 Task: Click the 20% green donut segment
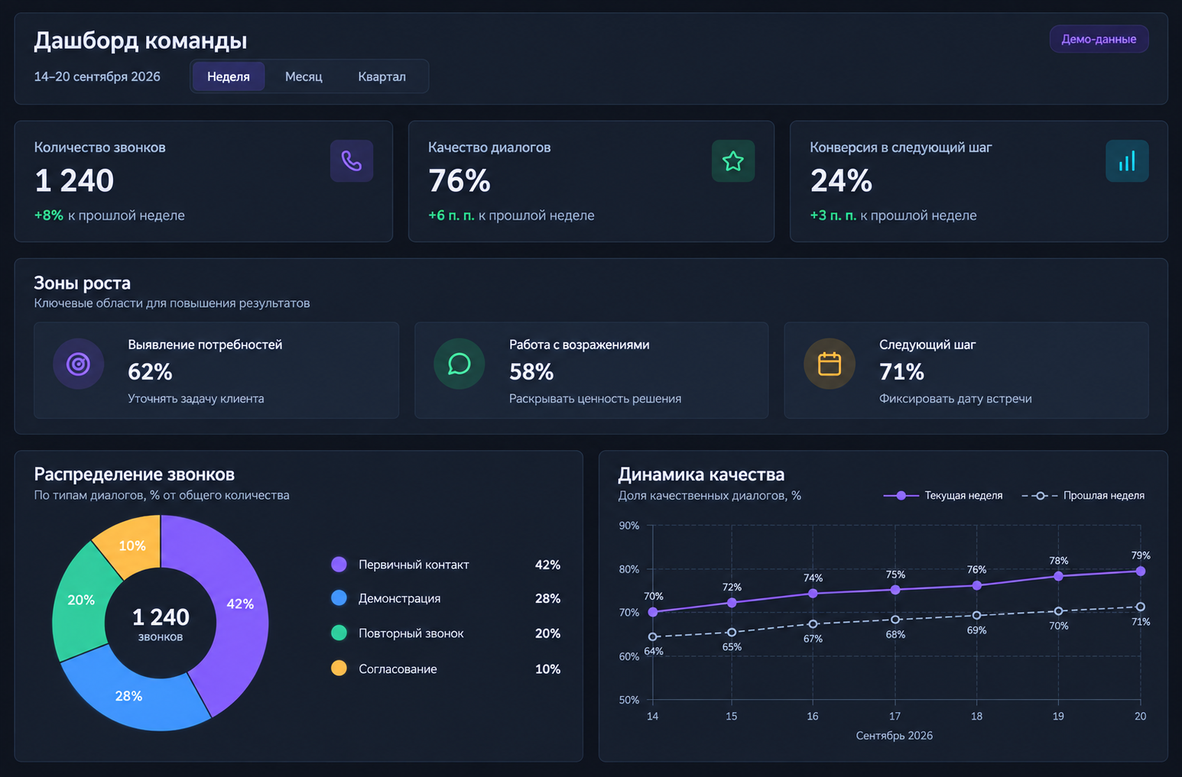tap(81, 601)
